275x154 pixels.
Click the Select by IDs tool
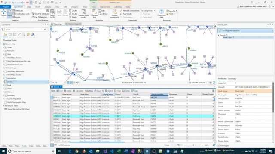tap(52, 14)
